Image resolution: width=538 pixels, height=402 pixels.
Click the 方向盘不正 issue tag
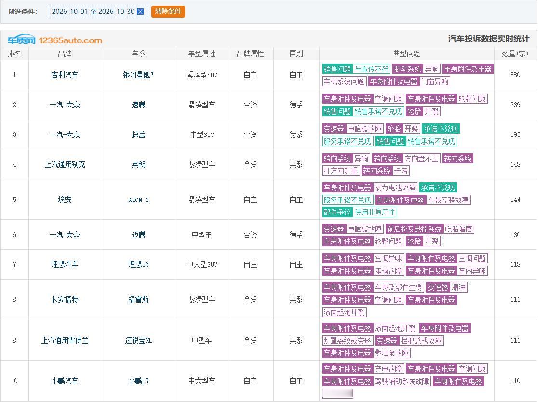(x=421, y=159)
